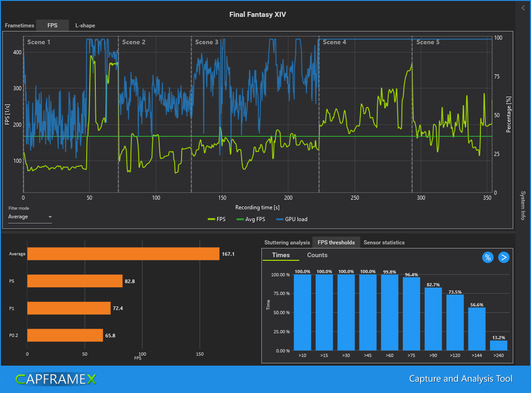
Task: Click the P5 82.8 orange bar
Action: pyautogui.click(x=75, y=281)
